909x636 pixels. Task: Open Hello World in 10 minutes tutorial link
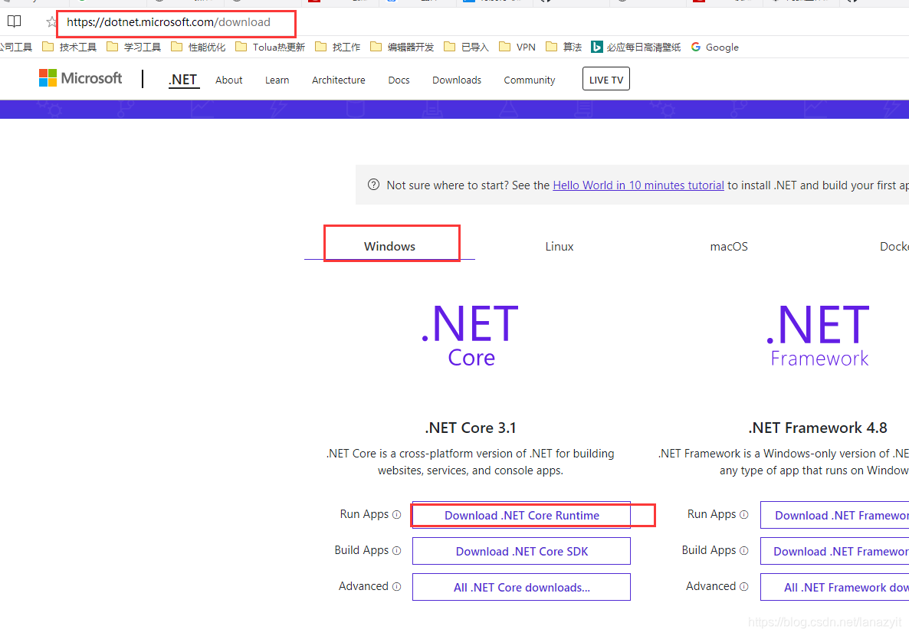point(638,185)
